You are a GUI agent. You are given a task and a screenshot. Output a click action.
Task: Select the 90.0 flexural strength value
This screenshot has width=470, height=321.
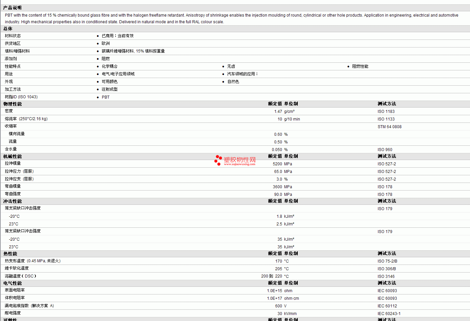click(x=278, y=195)
